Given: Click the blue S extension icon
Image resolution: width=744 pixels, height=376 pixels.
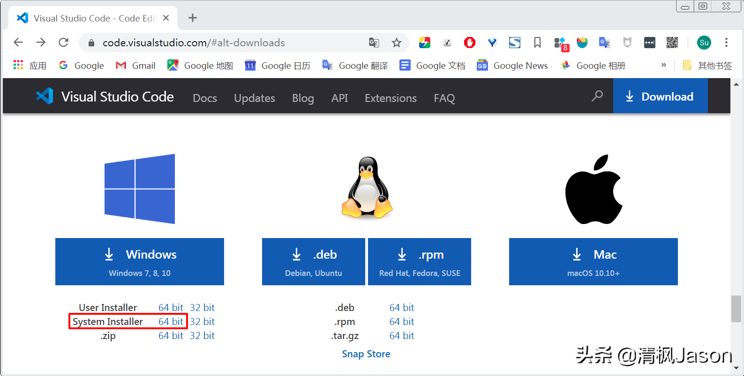Looking at the screenshot, I should tap(515, 43).
